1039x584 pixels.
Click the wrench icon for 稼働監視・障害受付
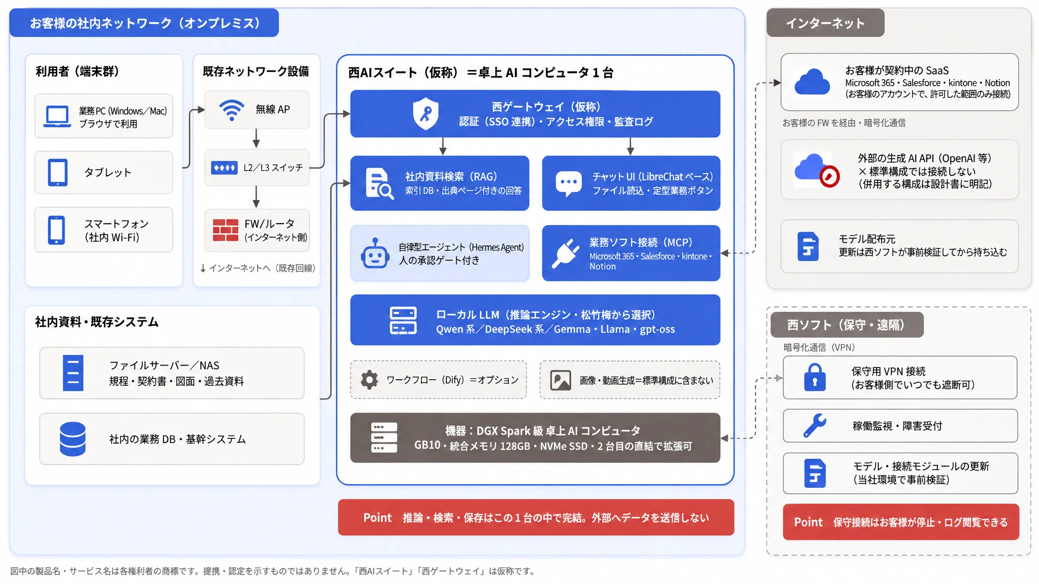(x=815, y=426)
